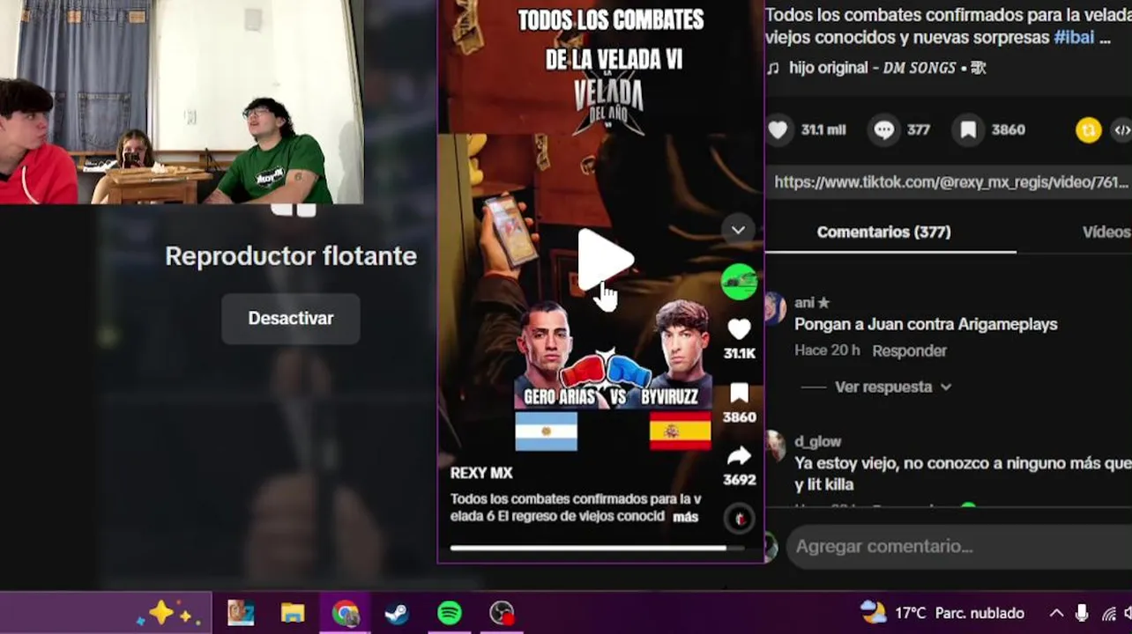Screen dimensions: 1132x634
Task: Click the embed code icon beside repost
Action: pyautogui.click(x=1122, y=130)
